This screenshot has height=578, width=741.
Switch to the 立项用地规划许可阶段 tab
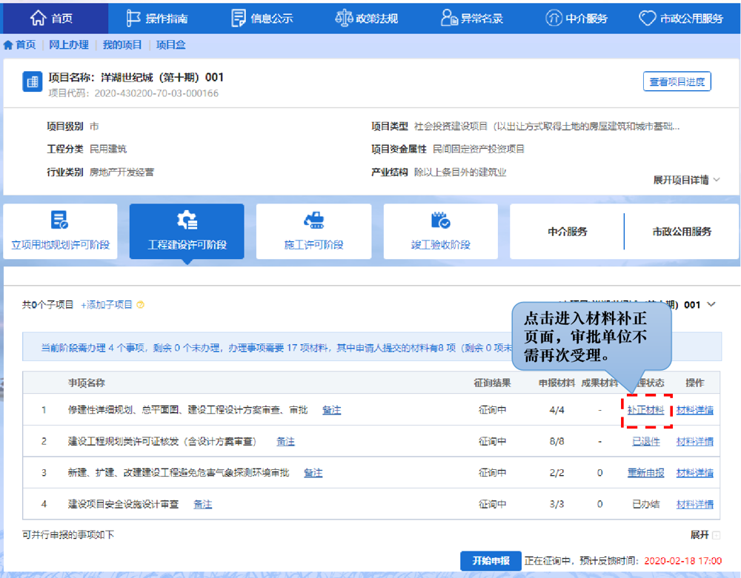(x=60, y=232)
